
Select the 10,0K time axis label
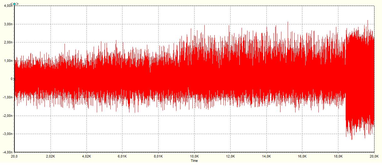pyautogui.click(x=194, y=156)
